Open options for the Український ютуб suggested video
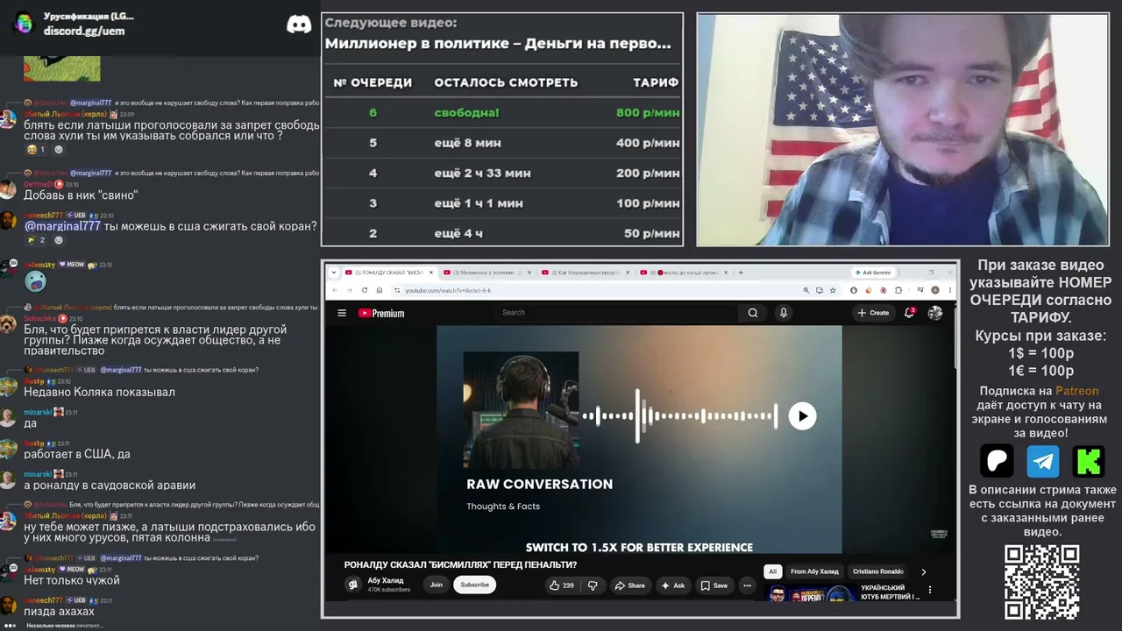This screenshot has height=631, width=1122. 930,590
